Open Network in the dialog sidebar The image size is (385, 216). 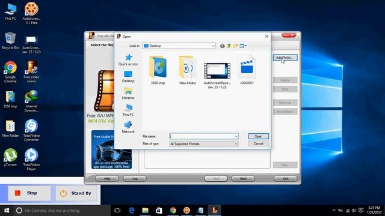point(128,127)
